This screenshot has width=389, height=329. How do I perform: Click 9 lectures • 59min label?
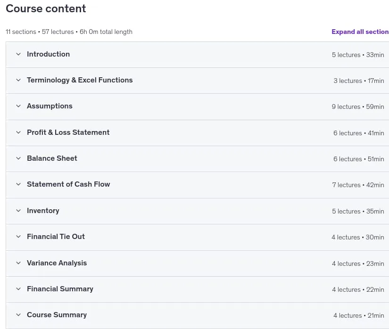(358, 107)
